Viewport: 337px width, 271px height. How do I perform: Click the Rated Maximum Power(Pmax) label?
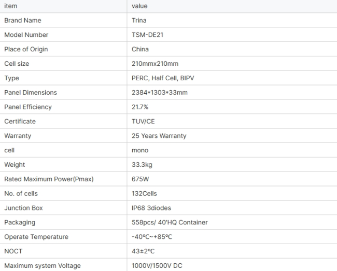49,179
